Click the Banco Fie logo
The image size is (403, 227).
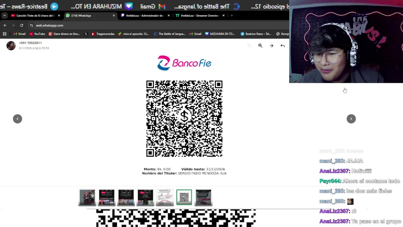(184, 63)
